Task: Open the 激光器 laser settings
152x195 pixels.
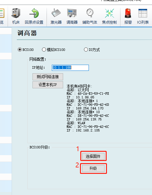Action: pos(56,16)
